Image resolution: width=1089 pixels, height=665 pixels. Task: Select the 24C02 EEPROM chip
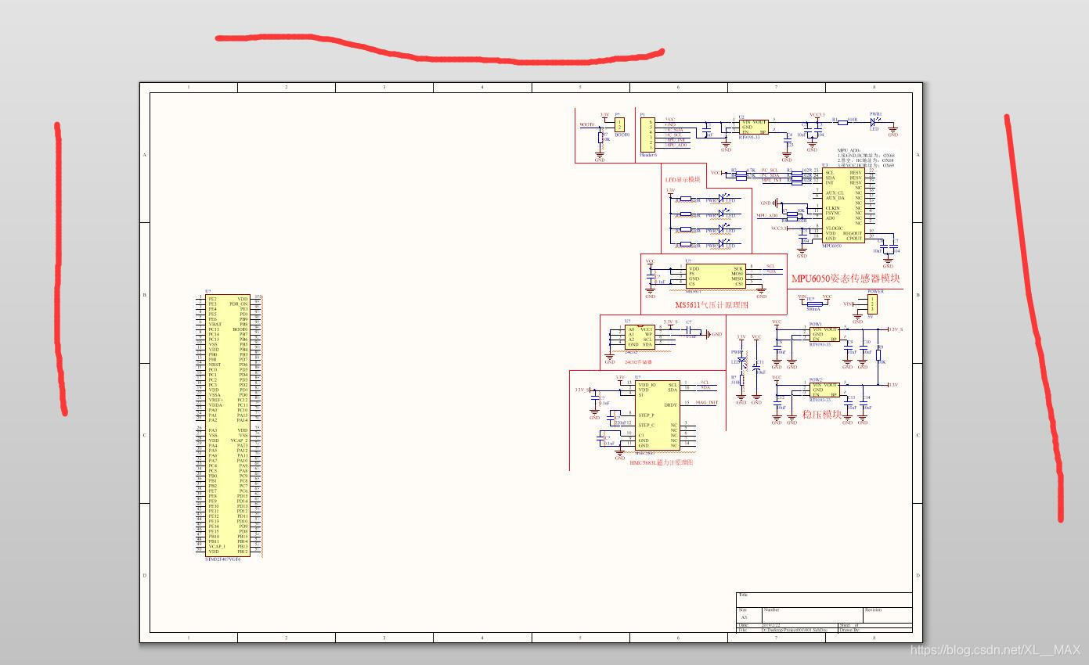click(x=640, y=337)
